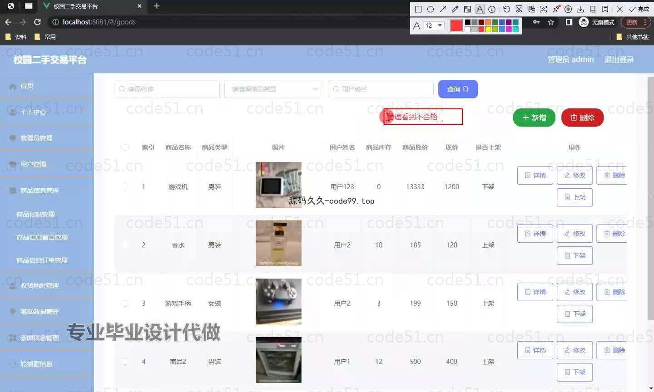Select the text annotation tool
The image size is (654, 392).
(x=480, y=9)
